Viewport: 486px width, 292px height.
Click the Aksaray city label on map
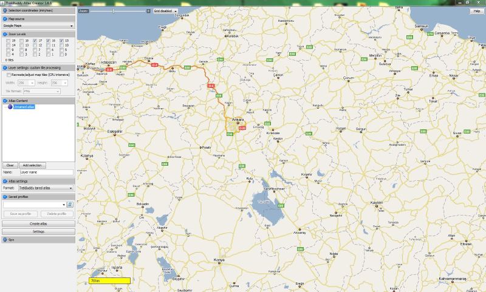point(299,233)
